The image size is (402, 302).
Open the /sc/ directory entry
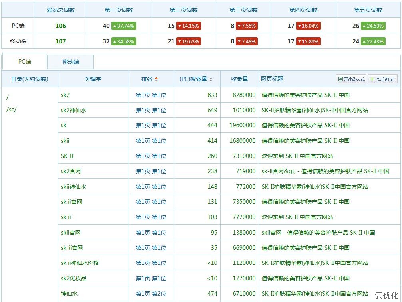pyautogui.click(x=12, y=109)
